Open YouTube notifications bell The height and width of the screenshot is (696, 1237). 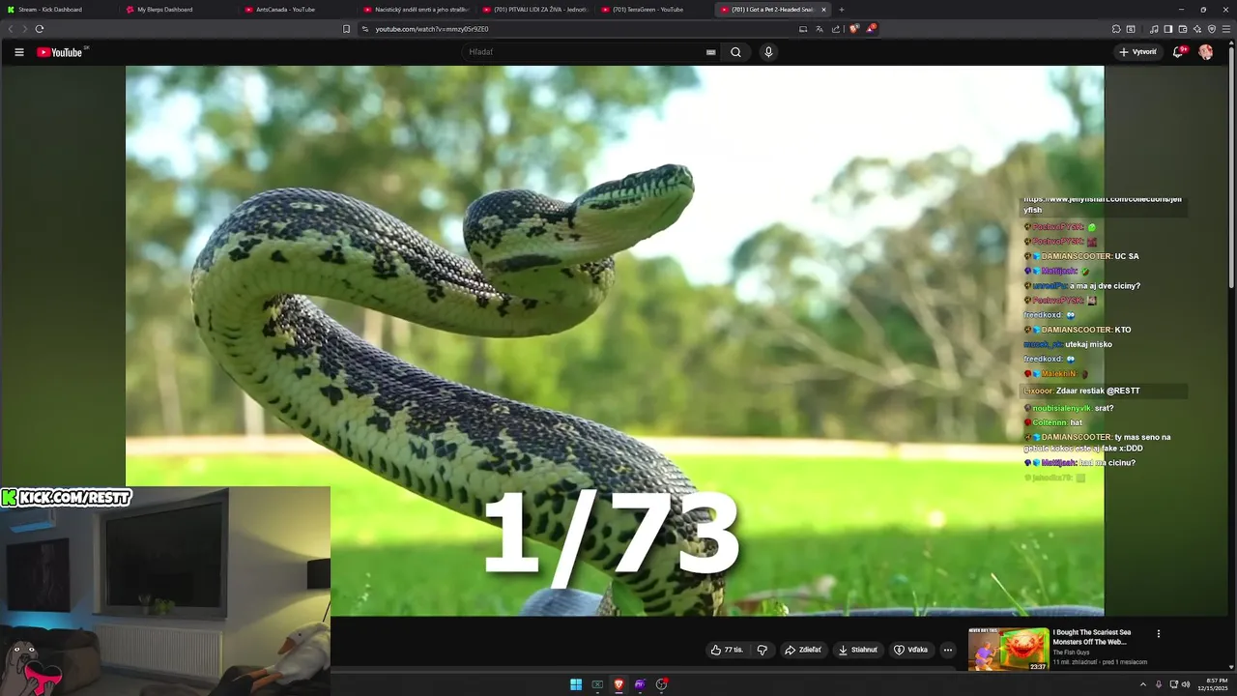1178,52
